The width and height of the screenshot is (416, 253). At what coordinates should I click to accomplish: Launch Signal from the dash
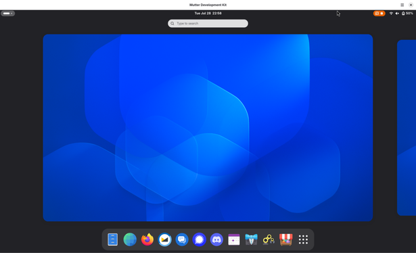[200, 239]
